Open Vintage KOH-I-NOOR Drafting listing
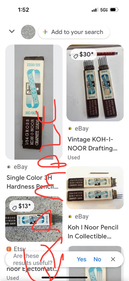 pyautogui.click(x=90, y=144)
